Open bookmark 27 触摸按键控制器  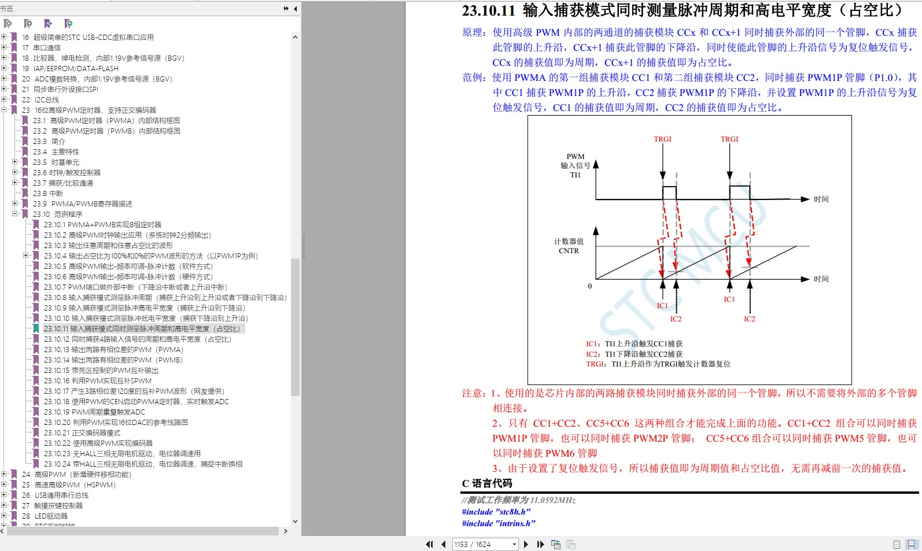click(x=52, y=506)
